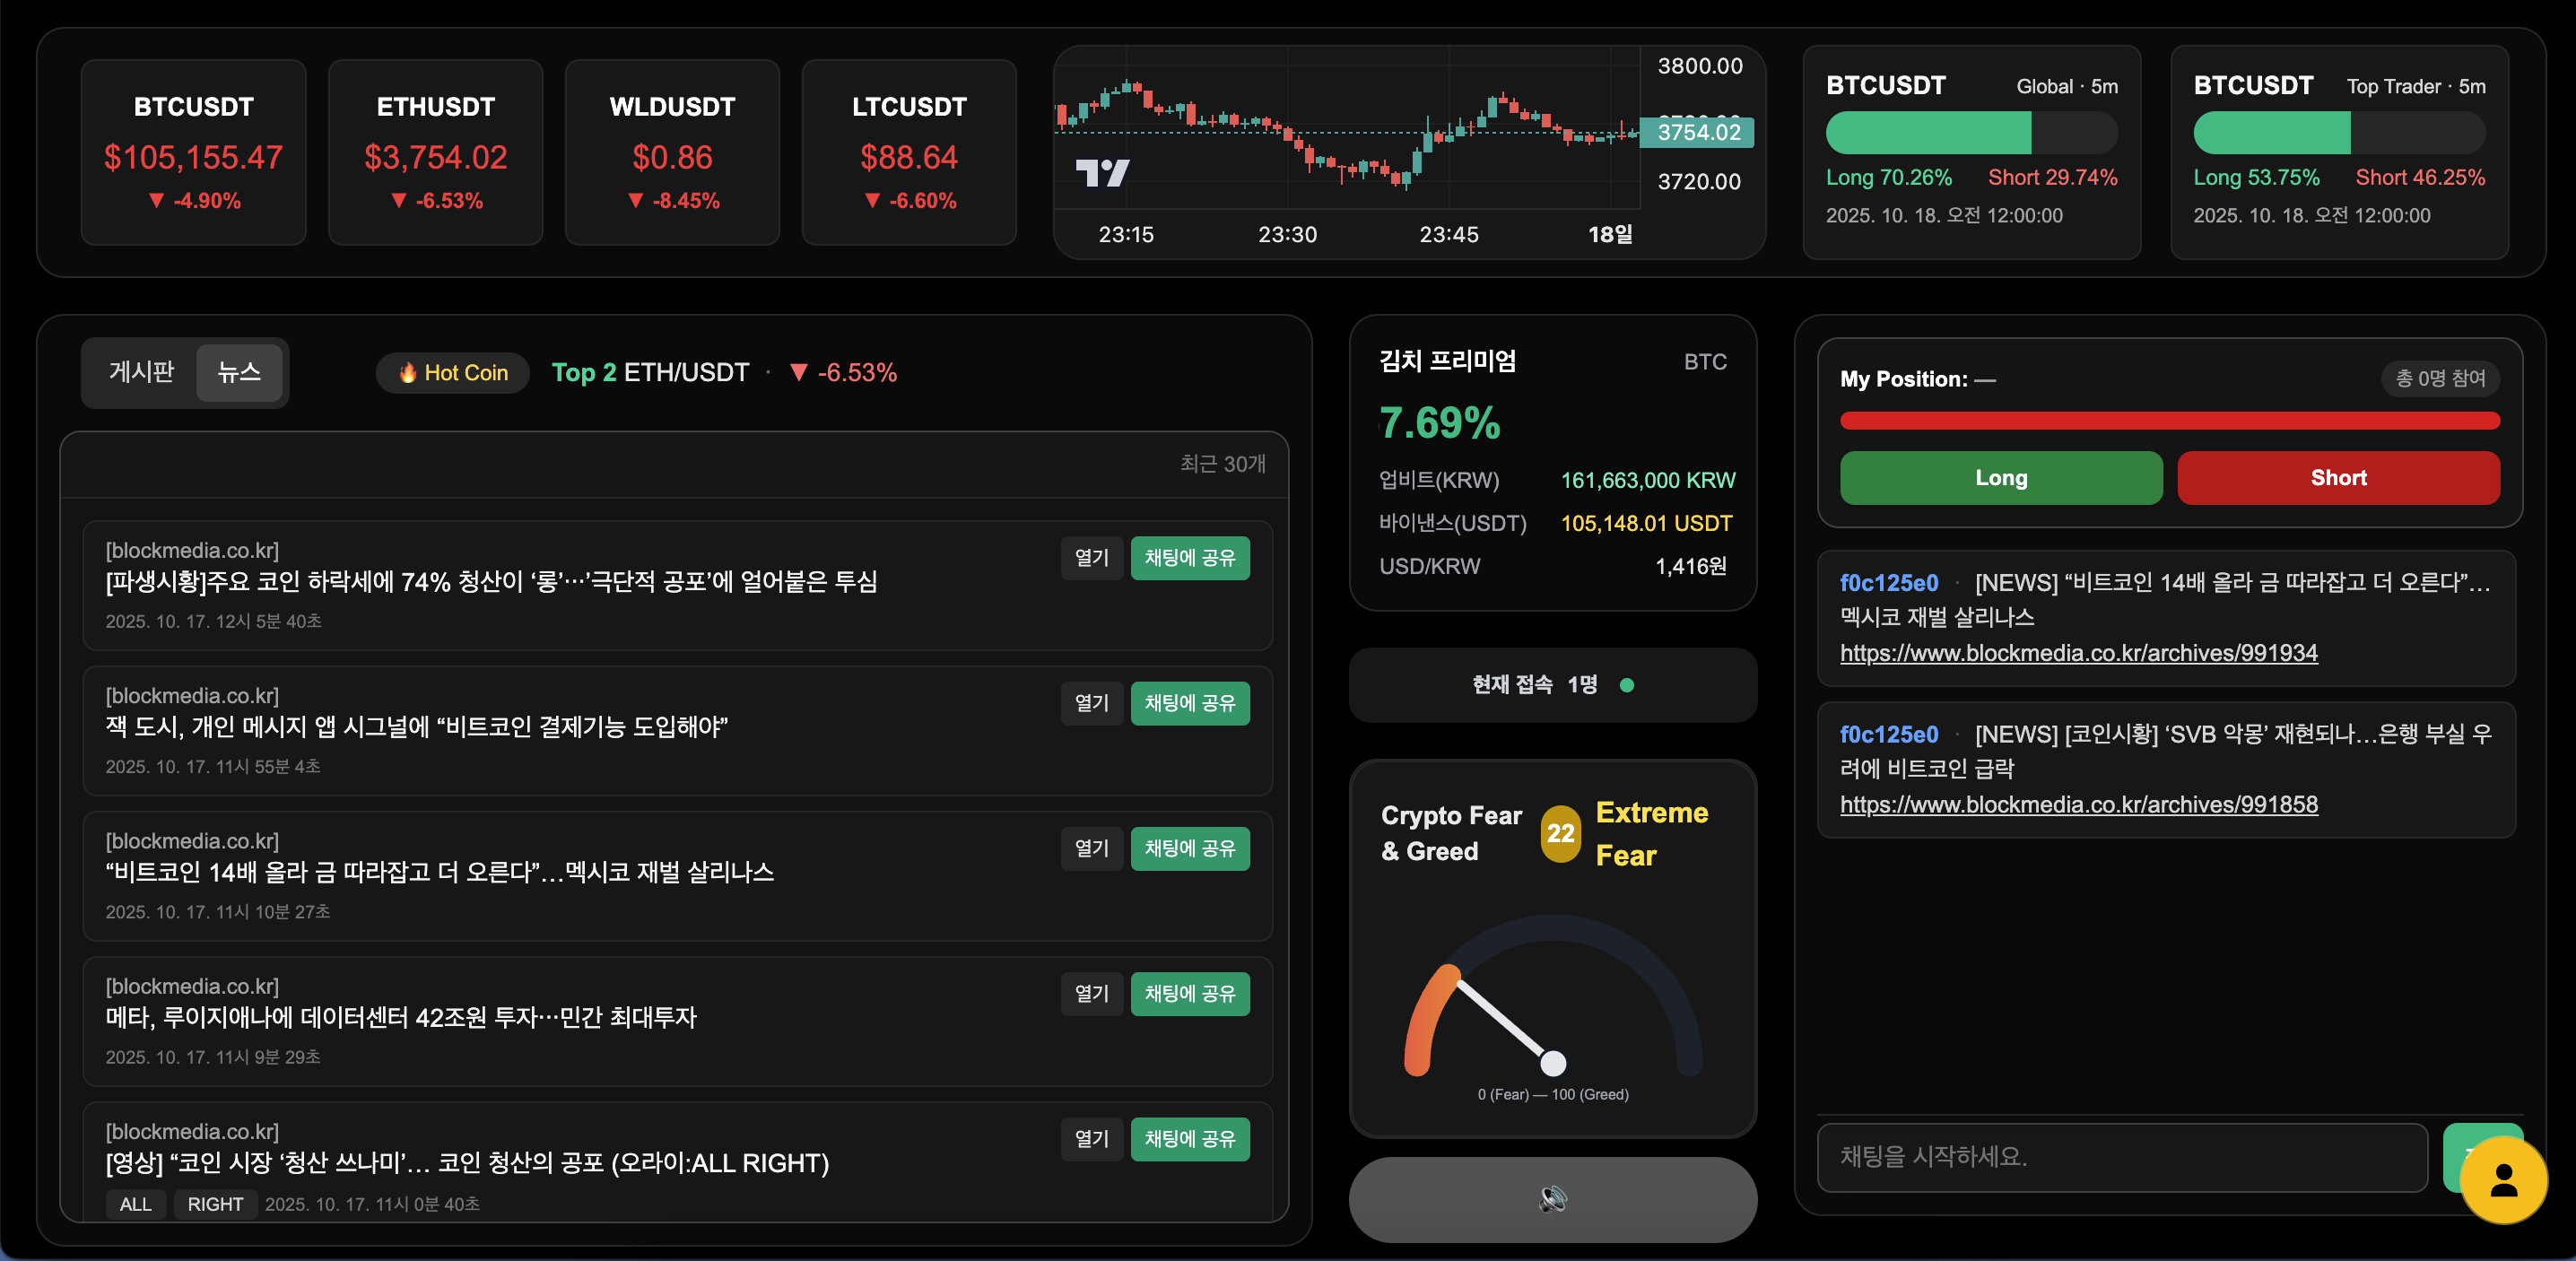Open blockmedia archives/991934 link
The image size is (2576, 1261).
point(2078,653)
